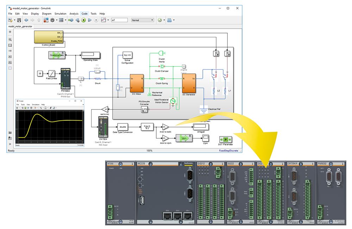
Task: Open the Library Browser icon
Action: pyautogui.click(x=46, y=20)
